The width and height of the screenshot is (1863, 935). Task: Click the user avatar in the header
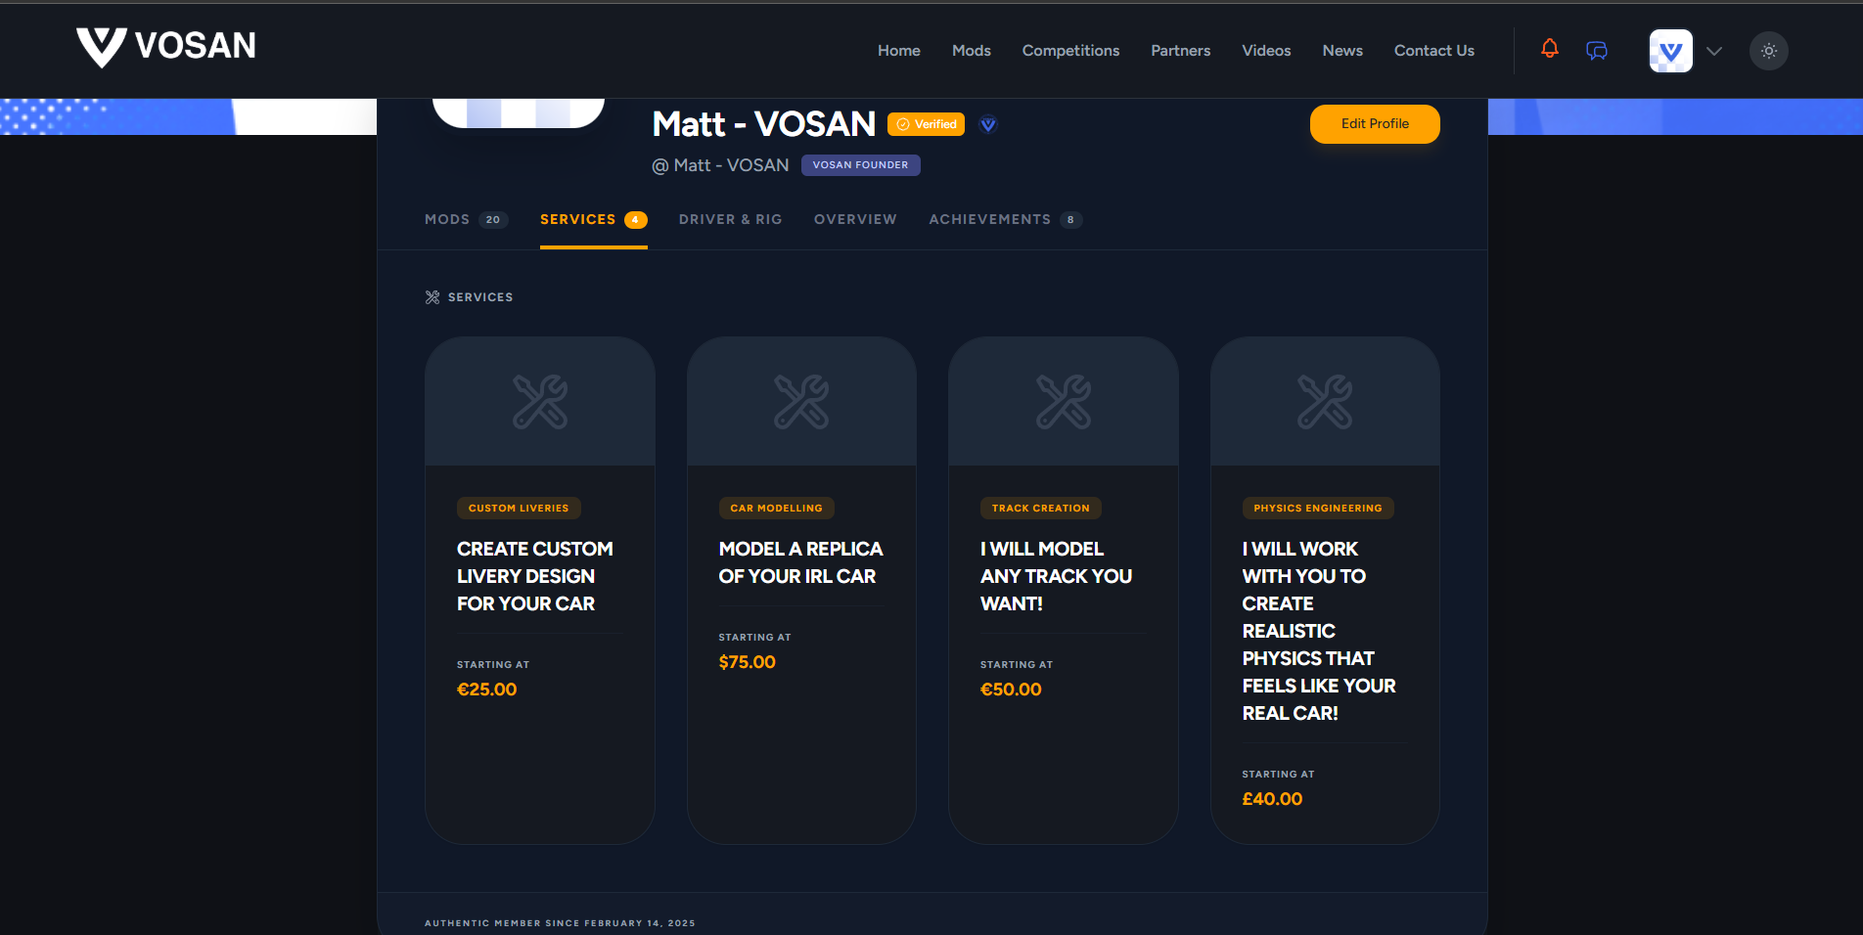tap(1671, 51)
